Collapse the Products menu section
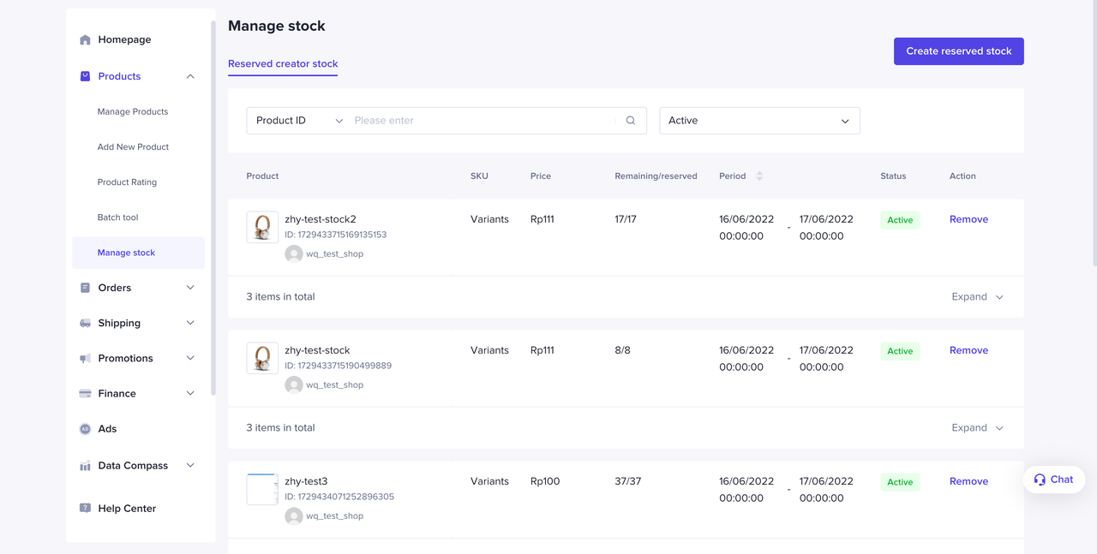Image resolution: width=1097 pixels, height=554 pixels. coord(190,76)
